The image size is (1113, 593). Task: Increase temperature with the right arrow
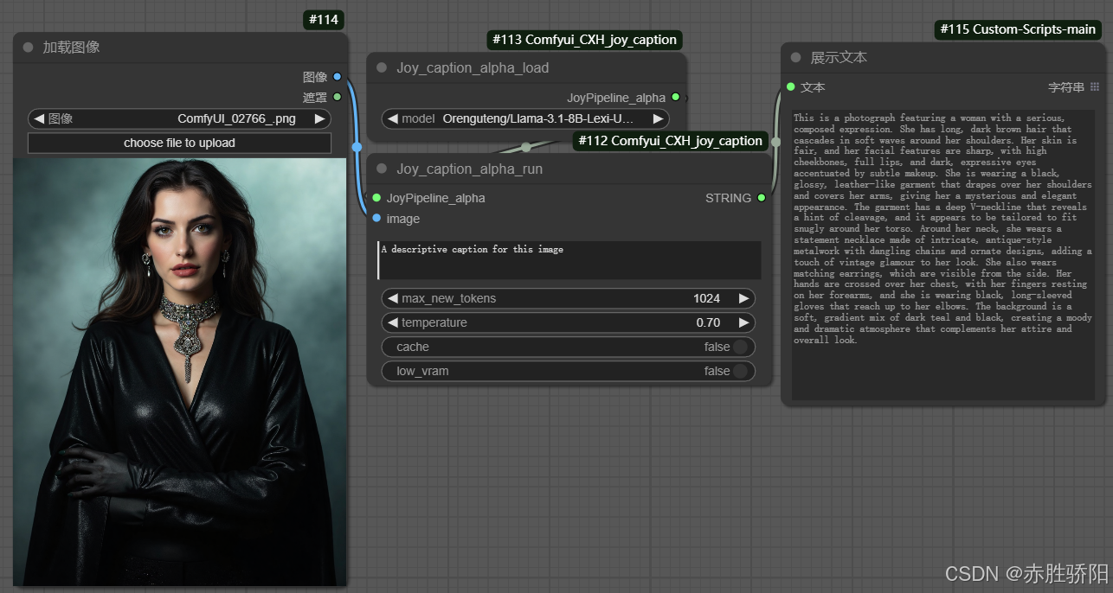click(x=743, y=322)
